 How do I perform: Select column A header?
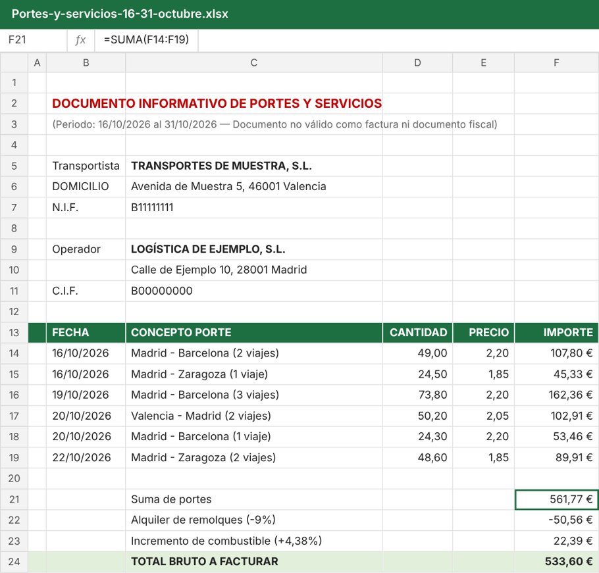coord(37,62)
